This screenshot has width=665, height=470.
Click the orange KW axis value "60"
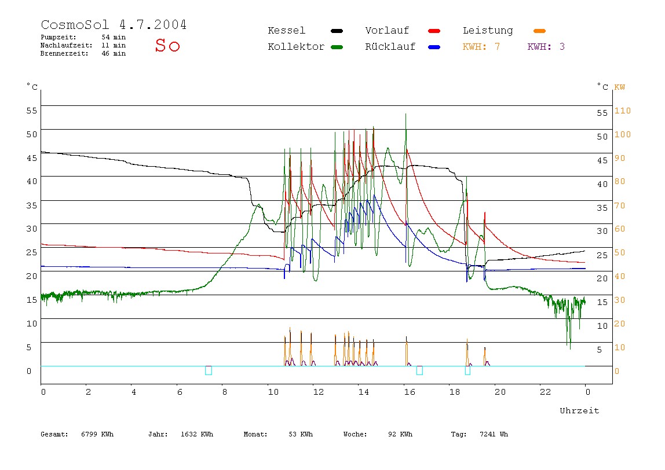pyautogui.click(x=620, y=229)
